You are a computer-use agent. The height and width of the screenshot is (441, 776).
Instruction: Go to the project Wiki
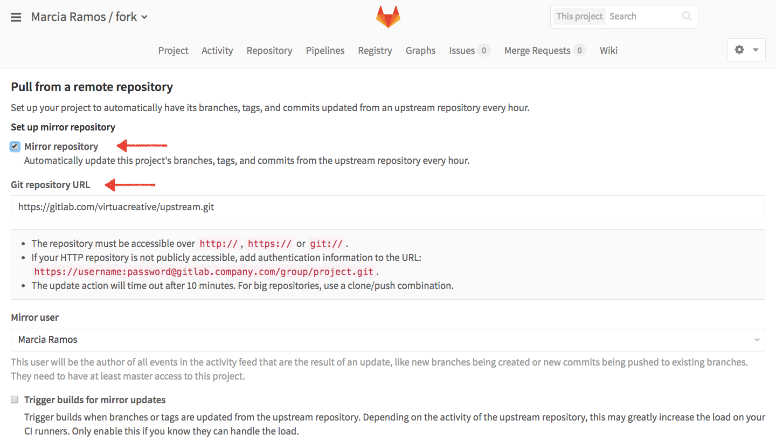tap(608, 50)
